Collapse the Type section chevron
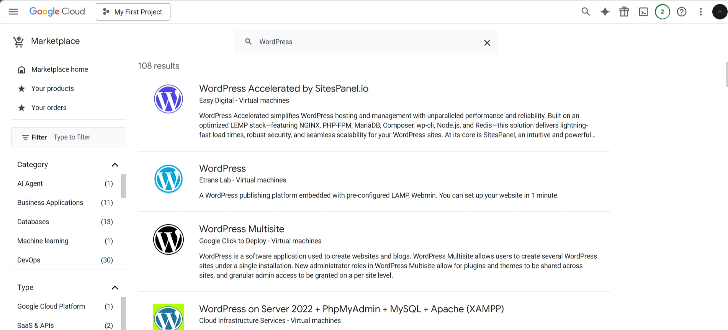This screenshot has width=728, height=330. (115, 288)
